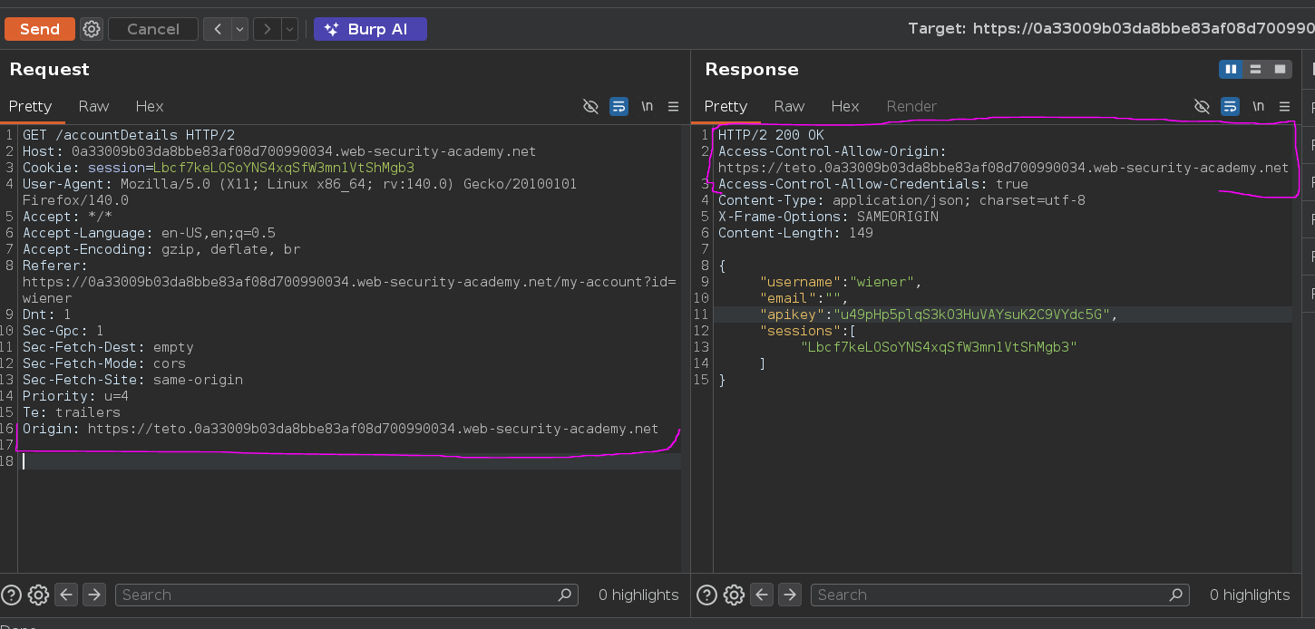
Task: Open the Render tab in the Response panel
Action: click(x=911, y=106)
